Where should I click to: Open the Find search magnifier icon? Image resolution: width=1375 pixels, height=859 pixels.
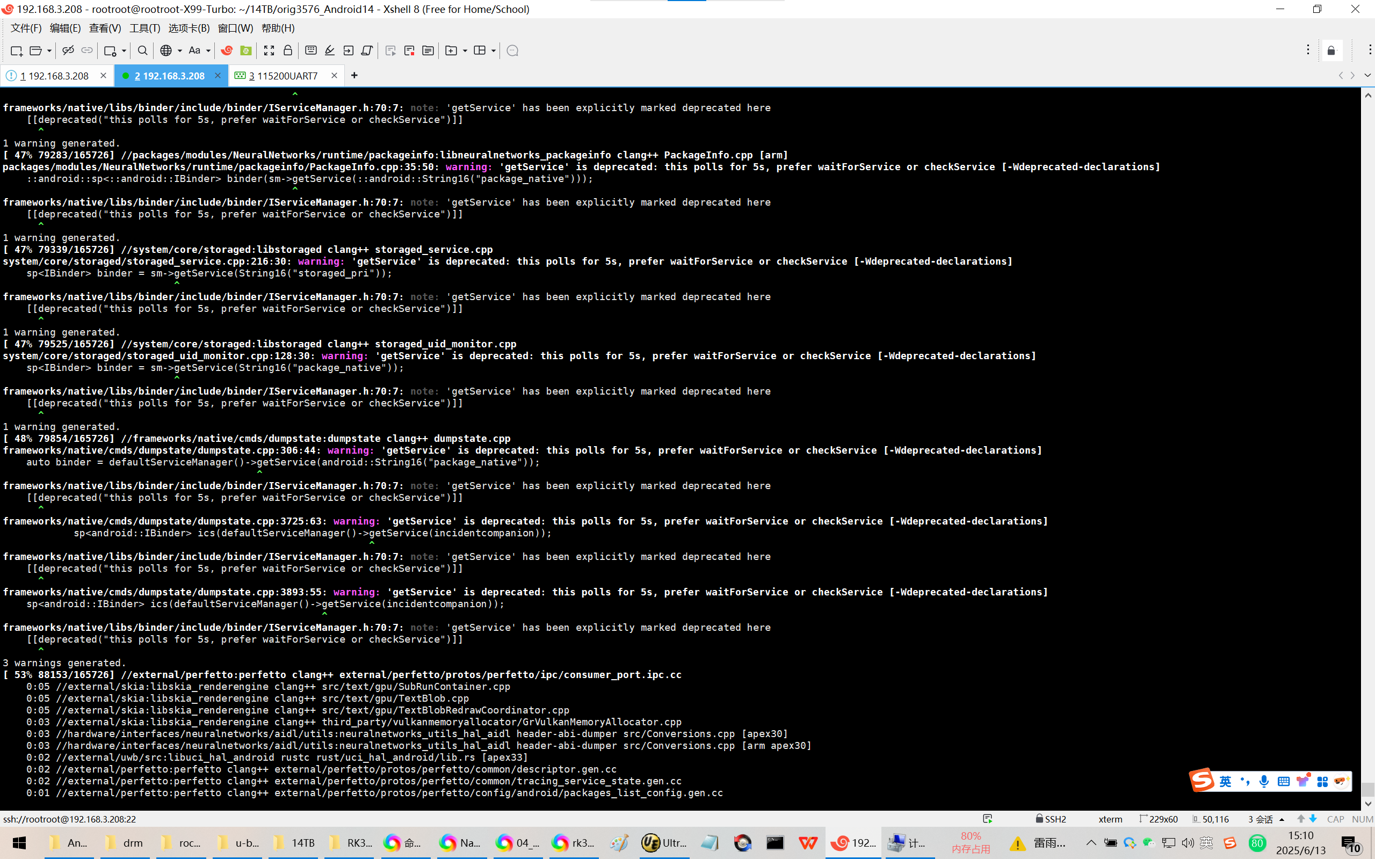pyautogui.click(x=143, y=50)
